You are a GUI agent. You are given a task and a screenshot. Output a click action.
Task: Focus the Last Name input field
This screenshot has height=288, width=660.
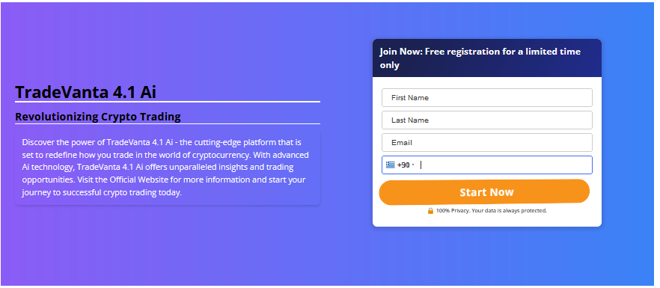(x=487, y=120)
